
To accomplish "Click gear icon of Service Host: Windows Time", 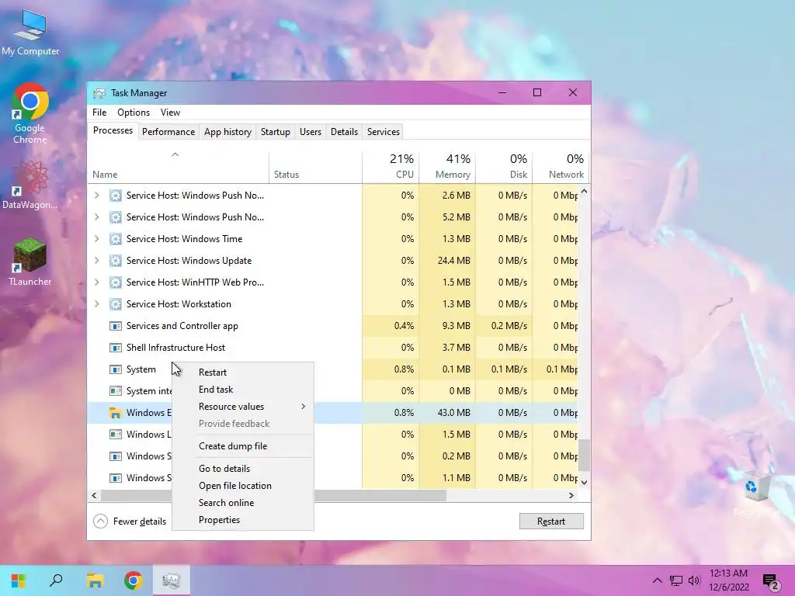I will point(116,239).
